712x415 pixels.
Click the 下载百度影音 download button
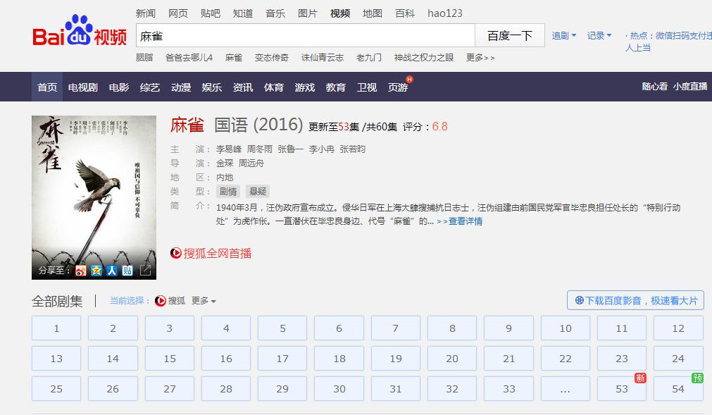point(635,300)
